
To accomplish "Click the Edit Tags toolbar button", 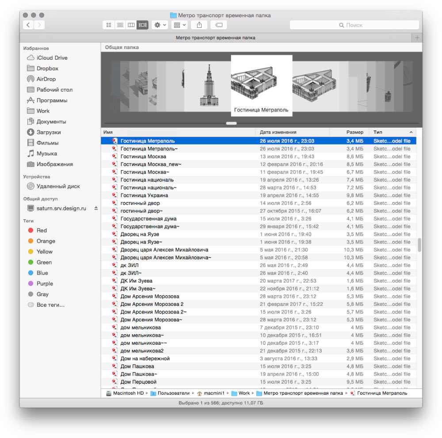I will (219, 25).
